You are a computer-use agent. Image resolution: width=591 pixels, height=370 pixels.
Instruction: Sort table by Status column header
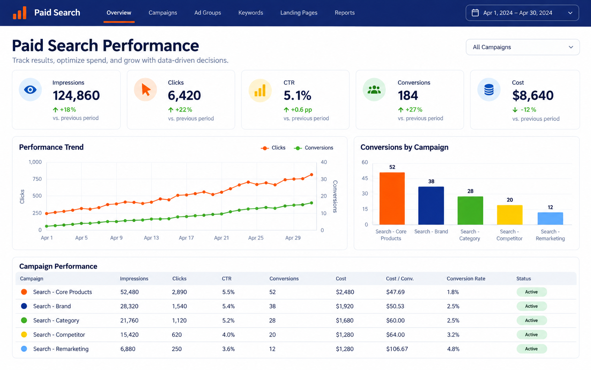coord(524,279)
